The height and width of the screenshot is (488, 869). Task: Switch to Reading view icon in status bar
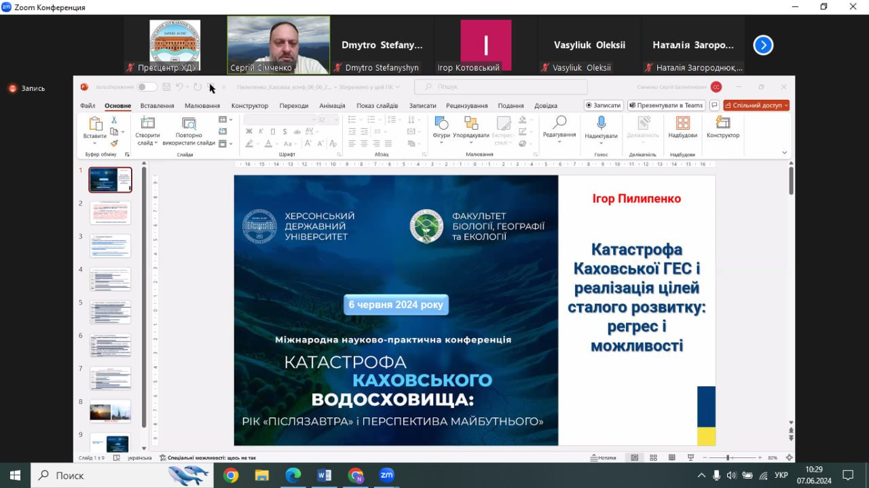coord(671,457)
